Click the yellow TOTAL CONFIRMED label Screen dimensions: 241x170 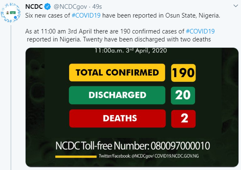[117, 72]
